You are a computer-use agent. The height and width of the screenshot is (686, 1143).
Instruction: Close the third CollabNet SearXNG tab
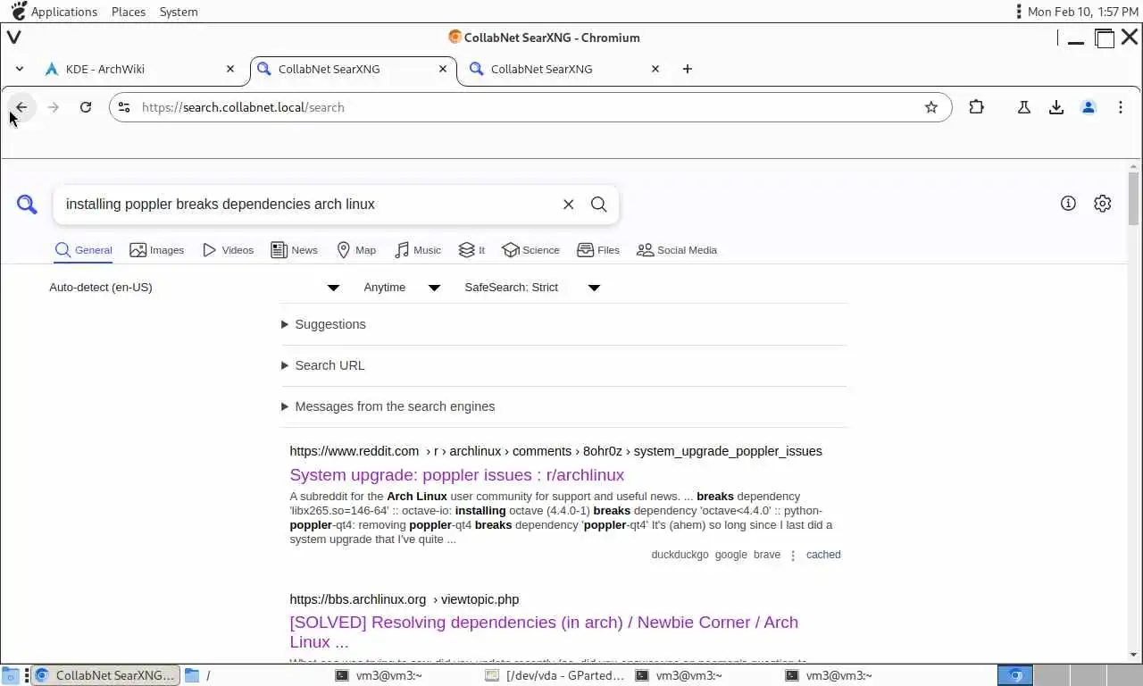pos(655,69)
